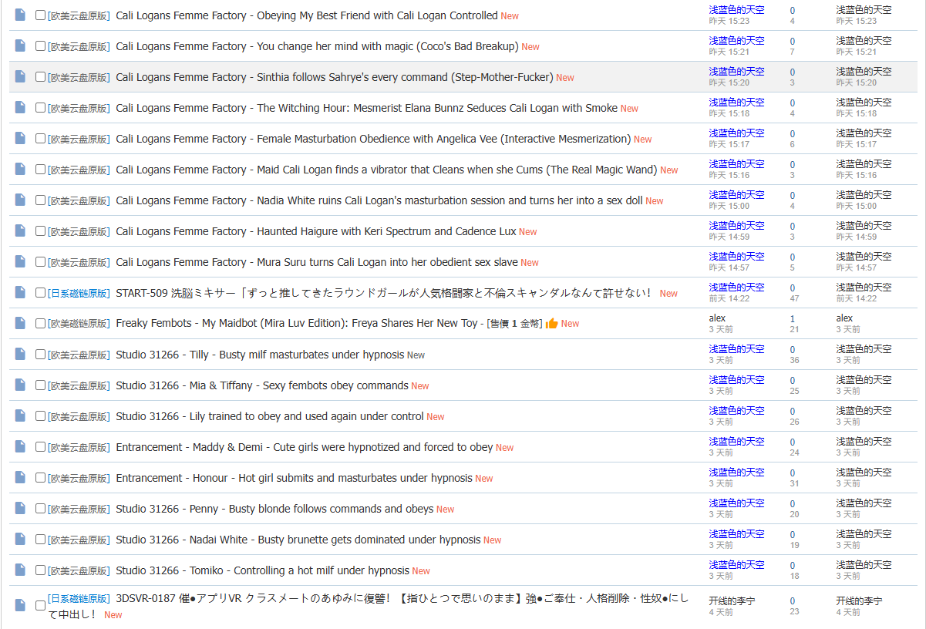Click the 欧美磁链原版 tag on the Freaky Fembots row
The image size is (926, 629).
pyautogui.click(x=79, y=324)
